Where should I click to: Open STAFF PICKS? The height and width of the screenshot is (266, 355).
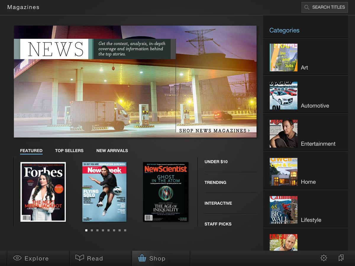click(x=218, y=224)
